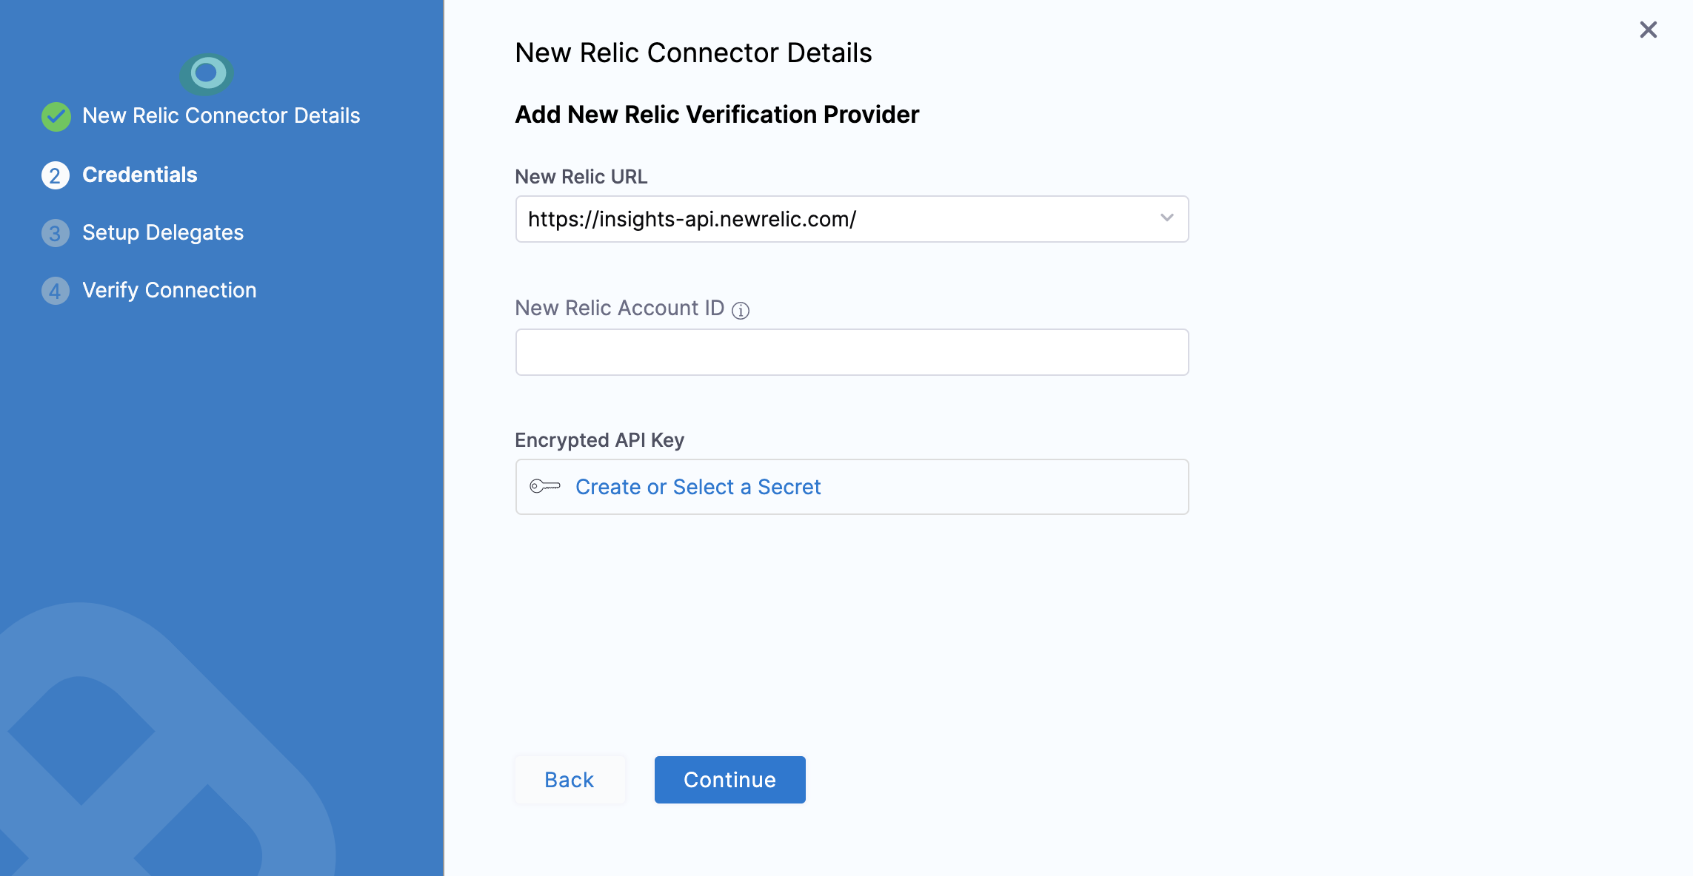Go to New Relic Connector Details step
The height and width of the screenshot is (876, 1693).
tap(221, 116)
